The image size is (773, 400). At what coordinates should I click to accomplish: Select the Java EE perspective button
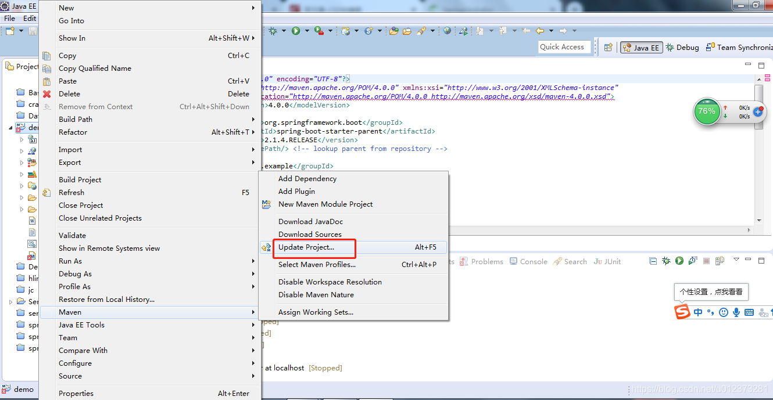pyautogui.click(x=641, y=48)
